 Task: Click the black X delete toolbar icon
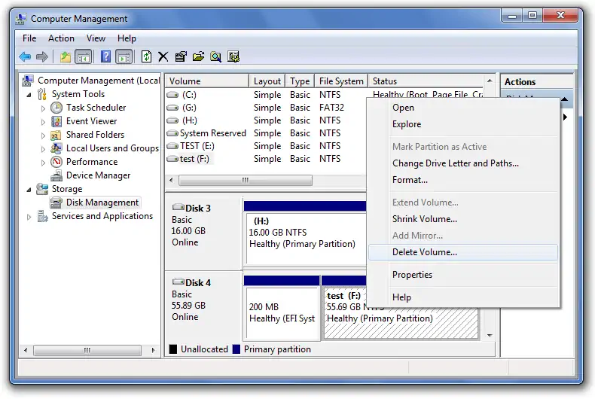point(163,57)
